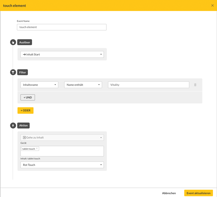Open the Gehe zu Inhalt action dropdown
The height and width of the screenshot is (197, 217).
pos(62,138)
